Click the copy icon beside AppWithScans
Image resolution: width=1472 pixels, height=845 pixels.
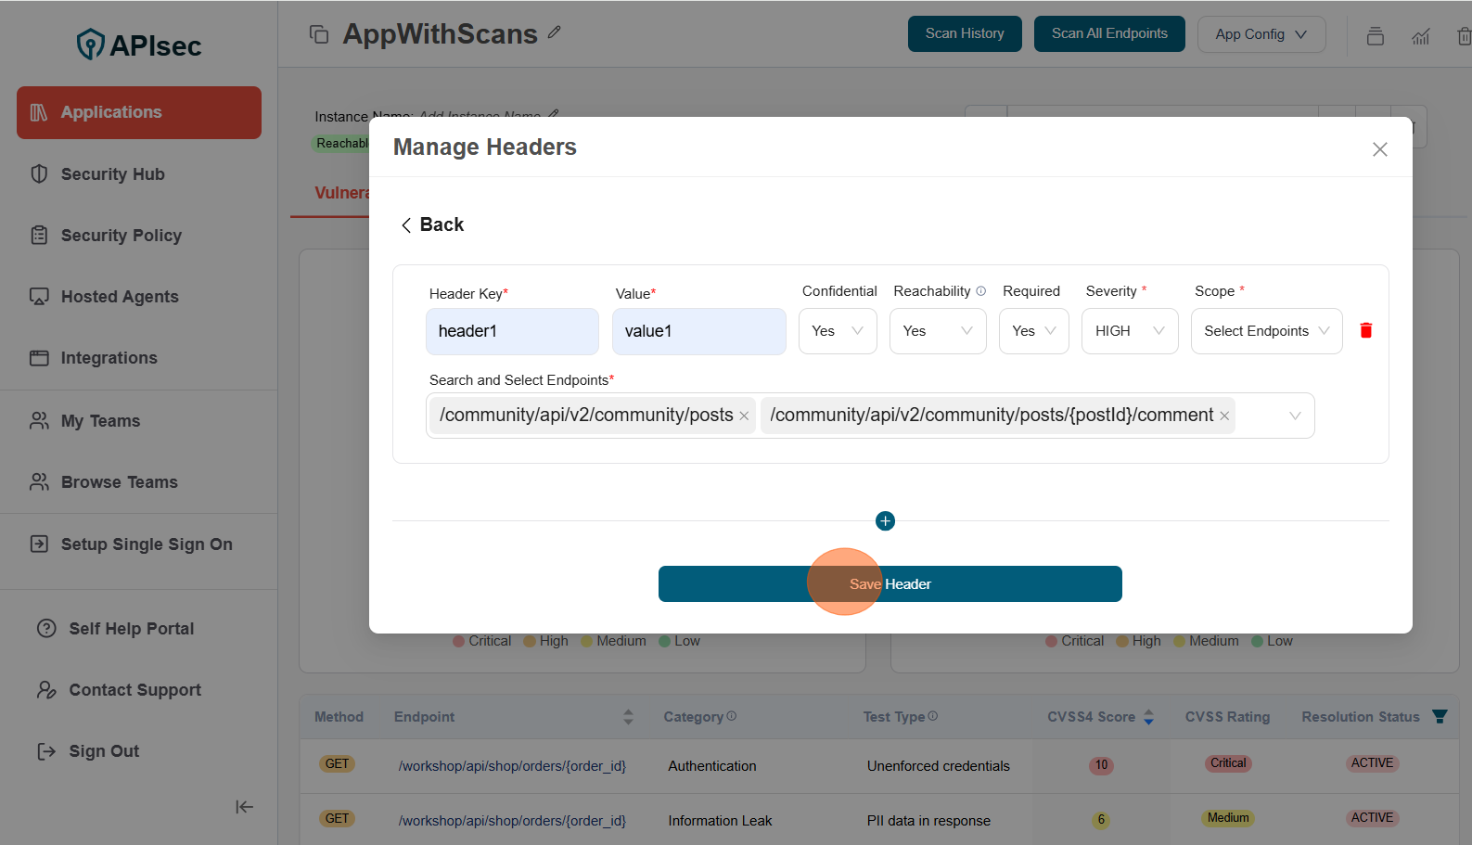point(319,34)
